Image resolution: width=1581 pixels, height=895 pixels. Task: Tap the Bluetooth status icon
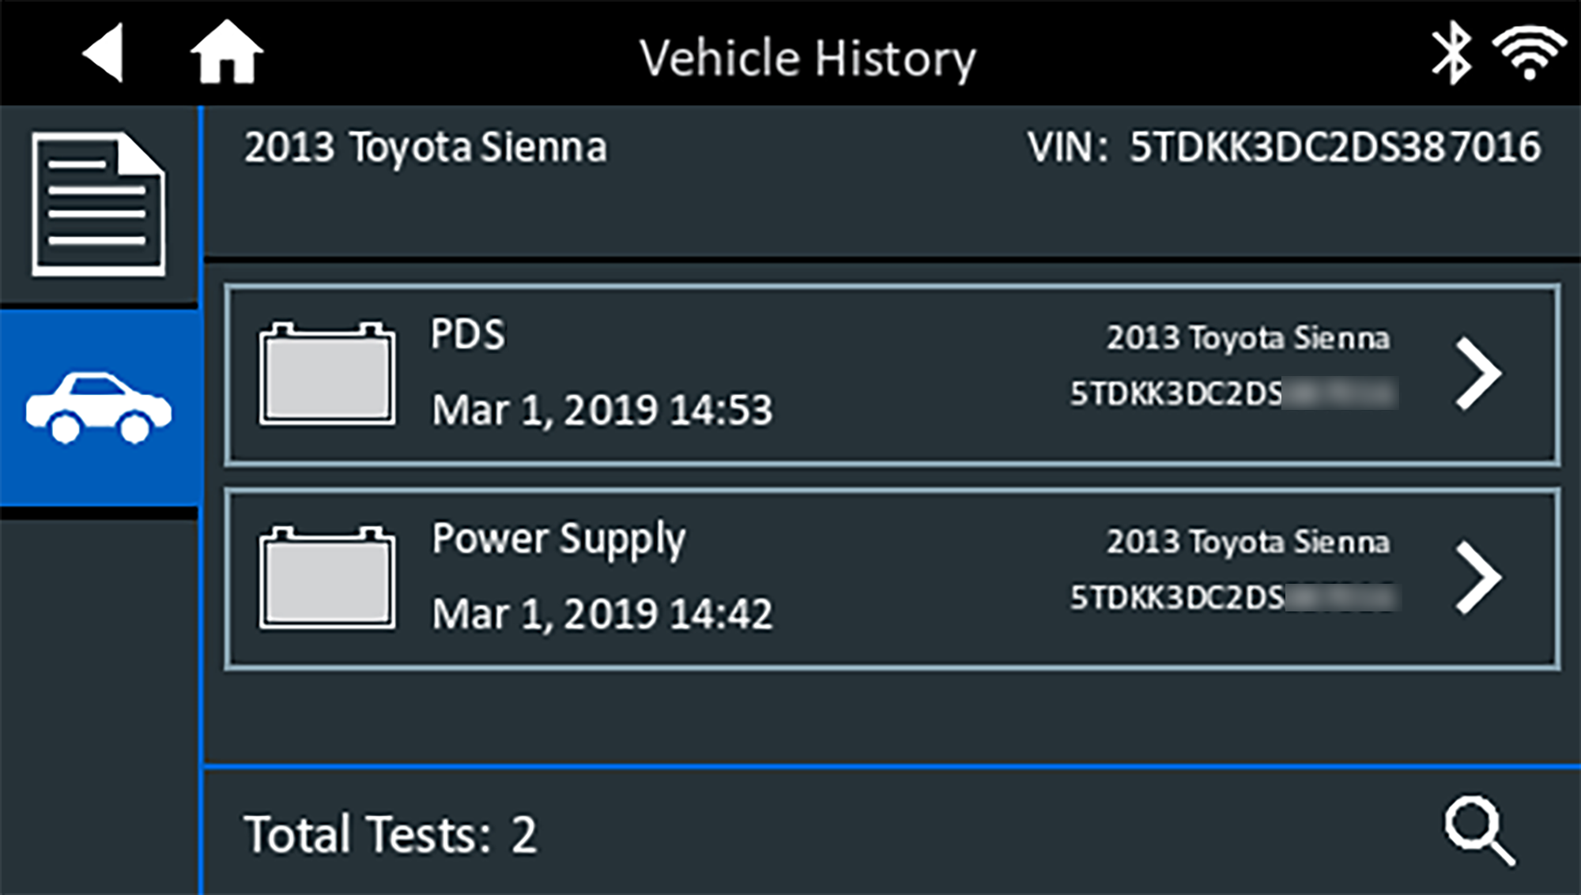[1451, 53]
